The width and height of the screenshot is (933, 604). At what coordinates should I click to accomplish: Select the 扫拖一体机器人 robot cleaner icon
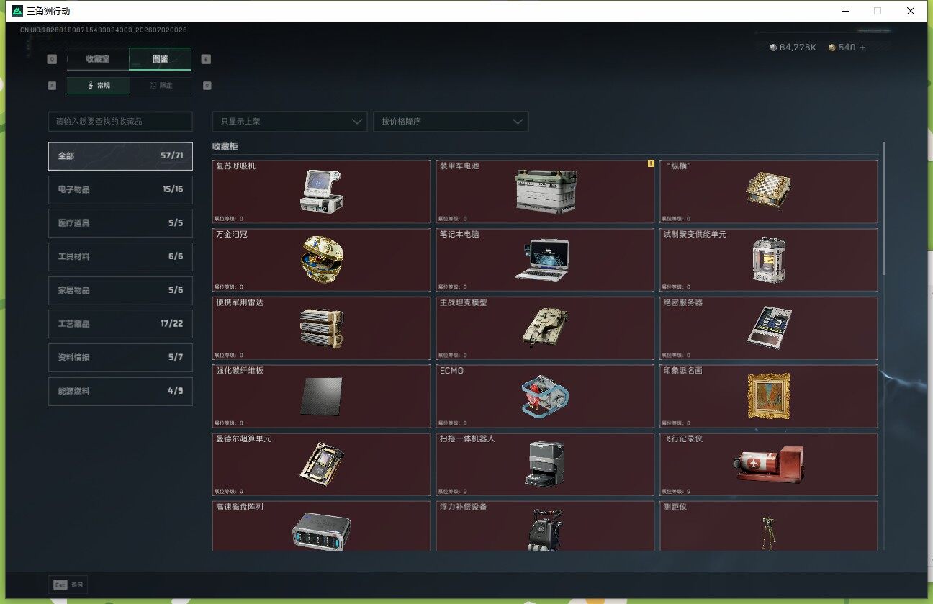click(546, 463)
